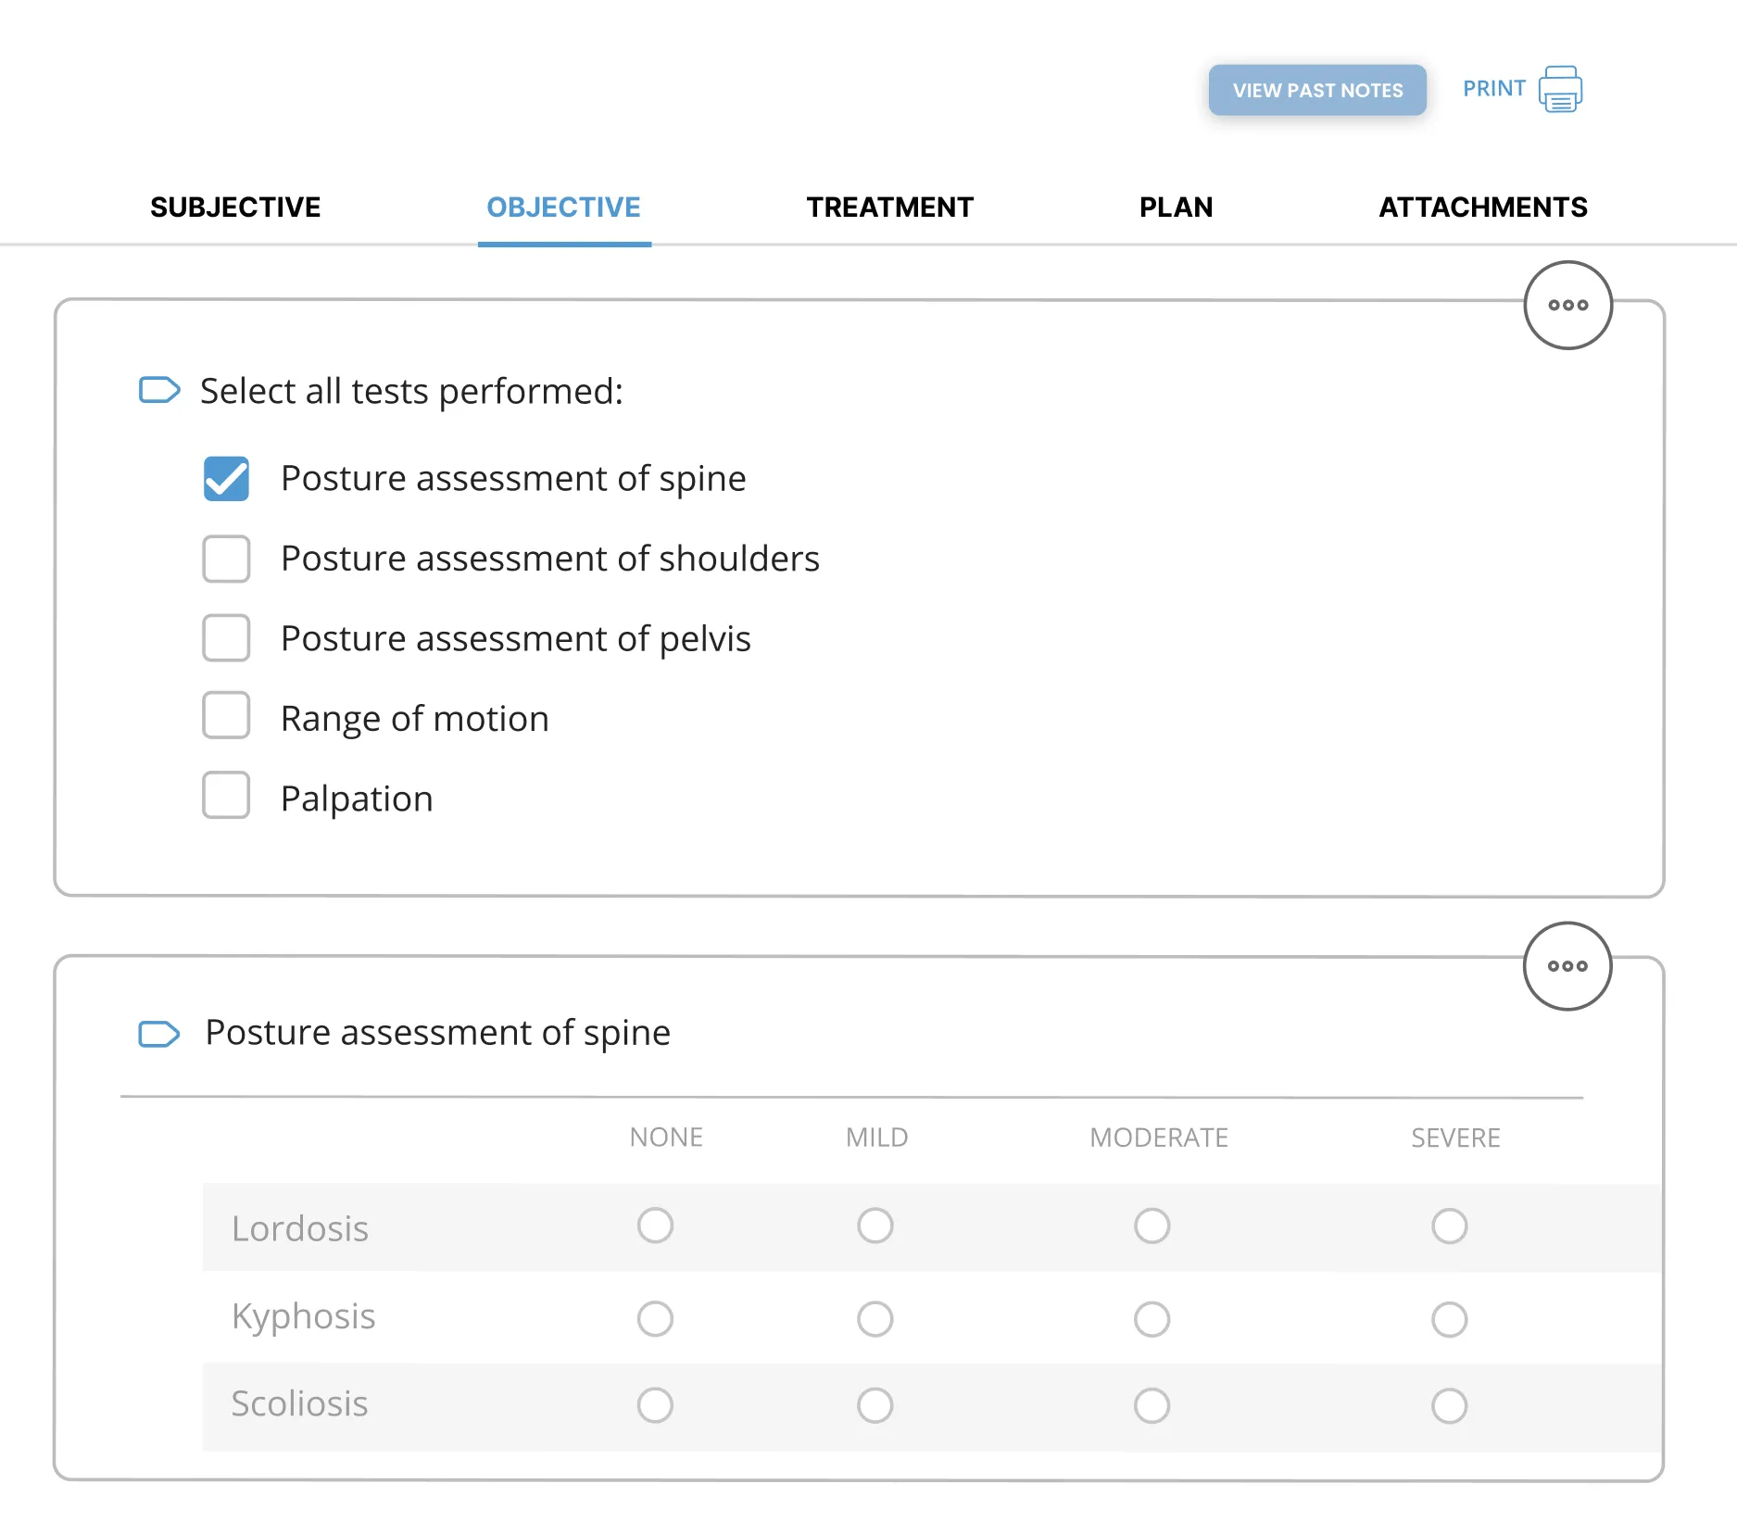Uncheck 'Posture assessment of spine'
This screenshot has height=1534, width=1737.
pos(225,478)
